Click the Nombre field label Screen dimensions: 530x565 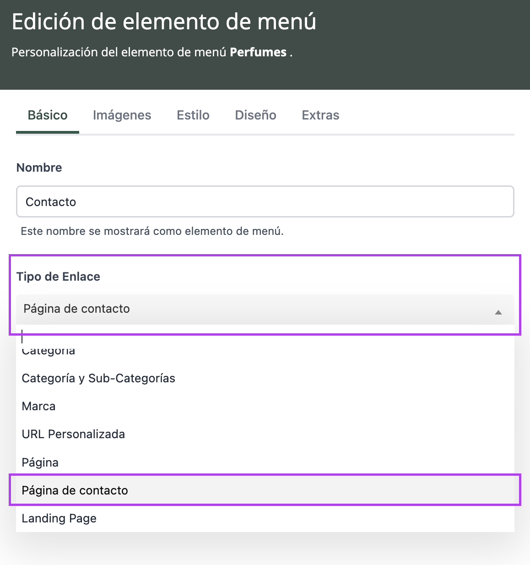[39, 168]
